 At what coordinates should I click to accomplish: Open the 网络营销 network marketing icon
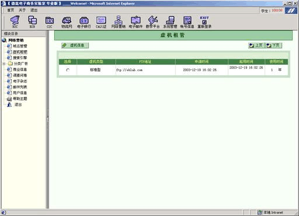119,22
